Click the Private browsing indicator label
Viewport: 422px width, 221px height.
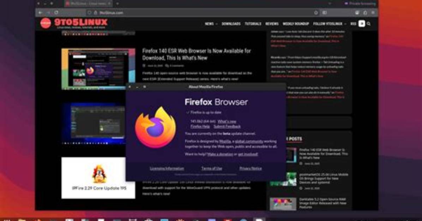pos(360,4)
